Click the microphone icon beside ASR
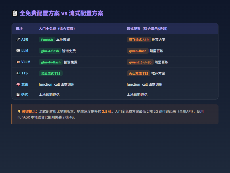 (x=18, y=40)
